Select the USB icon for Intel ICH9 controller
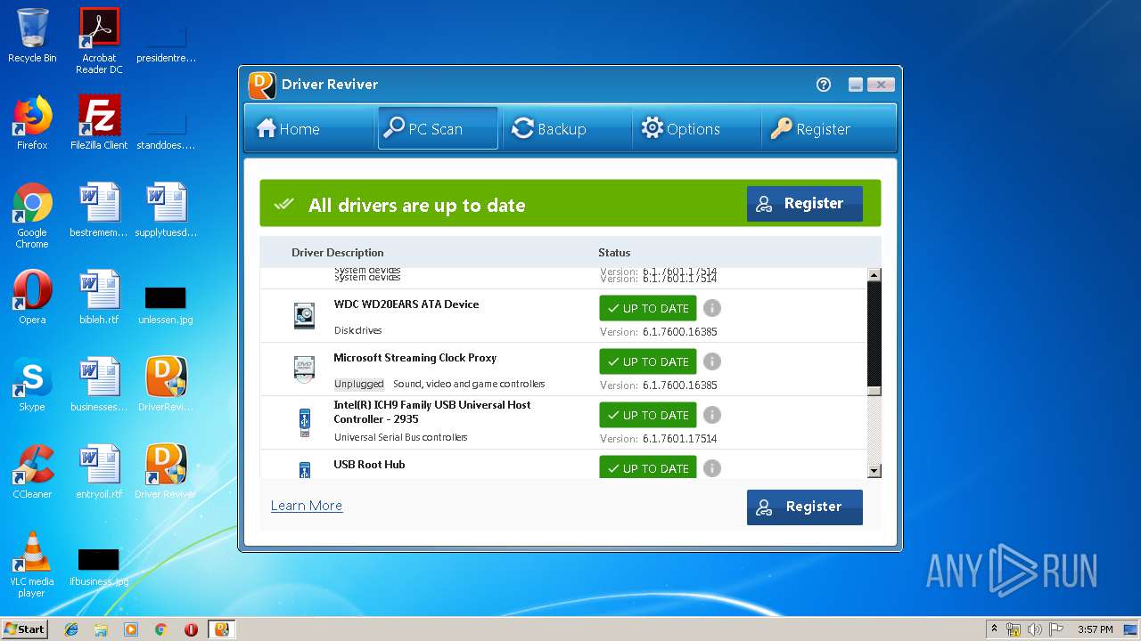The height and width of the screenshot is (641, 1141). (305, 423)
